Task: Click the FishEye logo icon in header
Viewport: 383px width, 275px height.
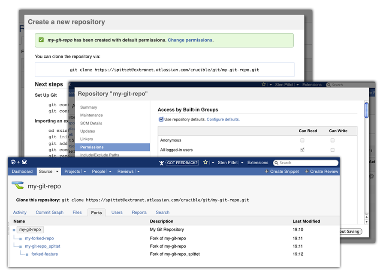Action: [x=13, y=163]
